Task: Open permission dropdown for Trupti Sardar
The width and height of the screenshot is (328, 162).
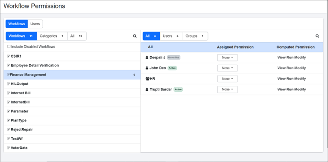Action: [x=227, y=90]
